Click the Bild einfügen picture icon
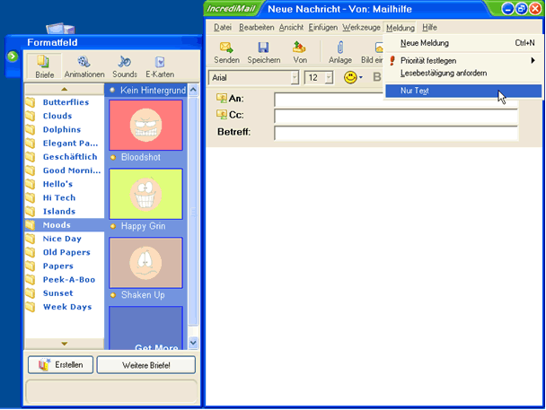This screenshot has height=410, width=546. (378, 48)
